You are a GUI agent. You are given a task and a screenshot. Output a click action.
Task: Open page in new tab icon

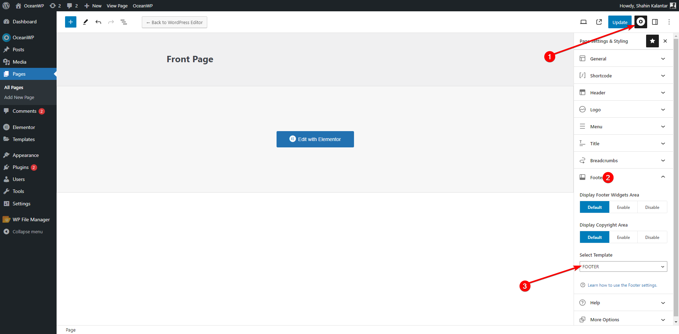click(599, 22)
